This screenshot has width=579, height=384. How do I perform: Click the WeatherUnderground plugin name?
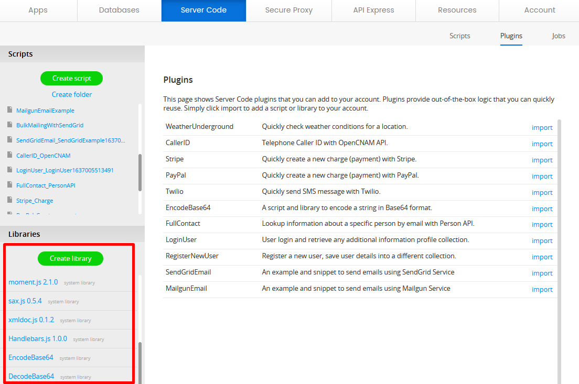coord(199,127)
